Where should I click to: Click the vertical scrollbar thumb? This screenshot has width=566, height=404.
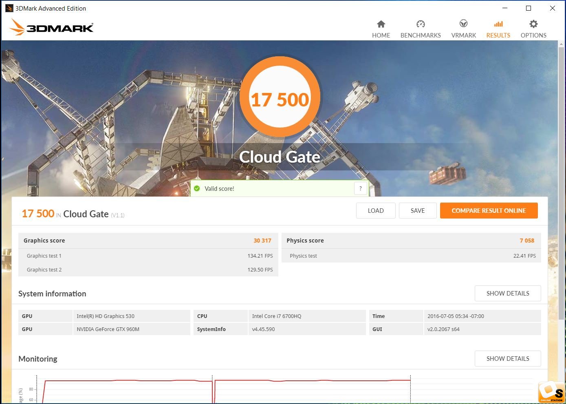(562, 183)
